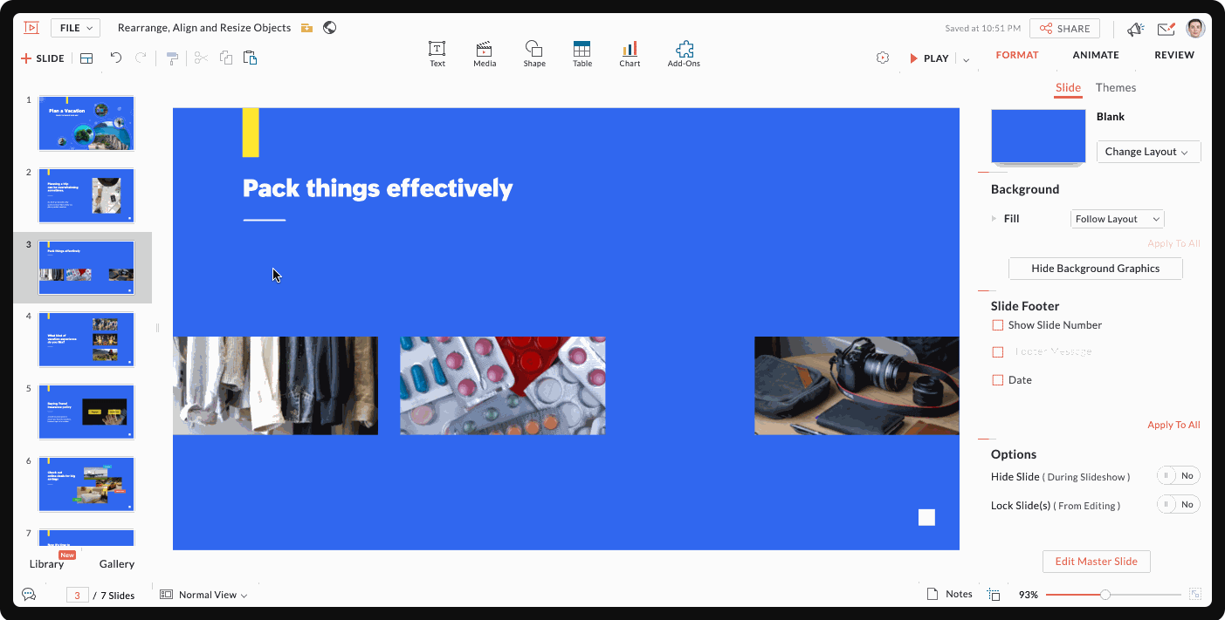
Task: Switch to the REVIEW tab
Action: tap(1174, 55)
